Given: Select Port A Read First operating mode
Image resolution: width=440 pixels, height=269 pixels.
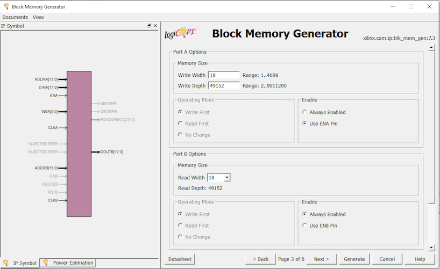Looking at the screenshot, I should pyautogui.click(x=180, y=123).
